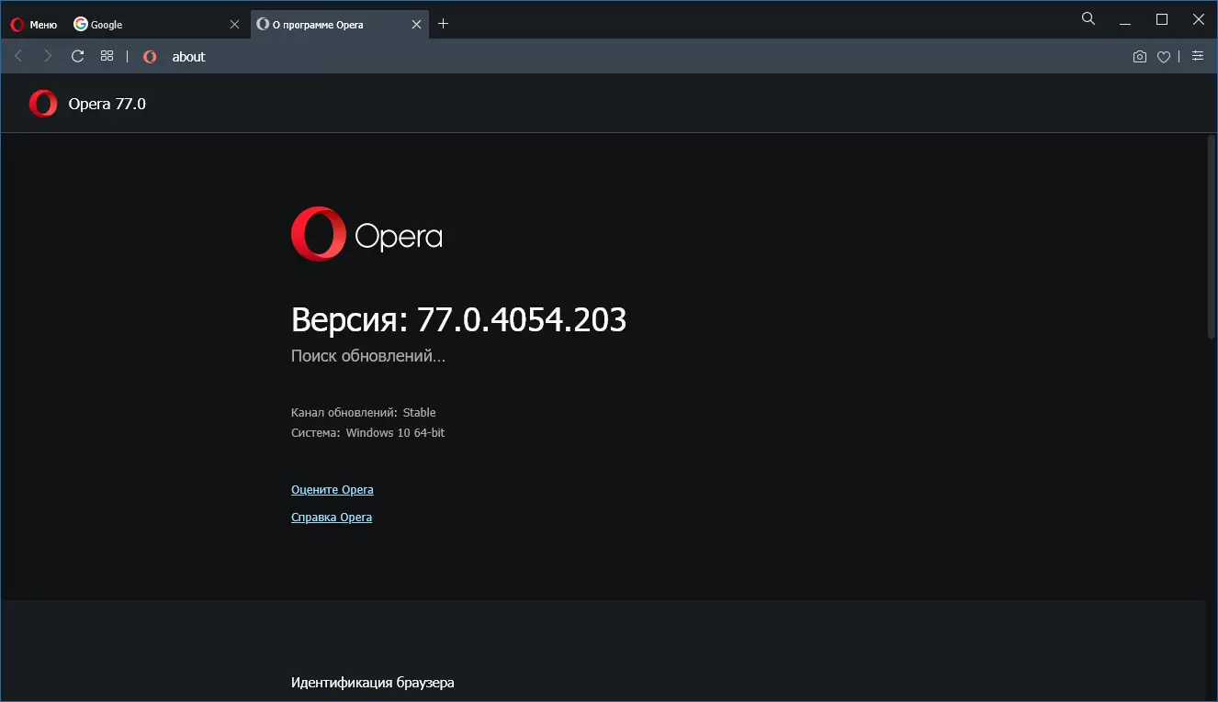The height and width of the screenshot is (702, 1218).
Task: Reload the page
Action: coord(78,56)
